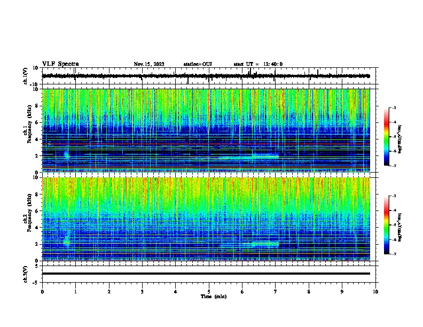Click the time axis tick label "7"

[276, 292]
